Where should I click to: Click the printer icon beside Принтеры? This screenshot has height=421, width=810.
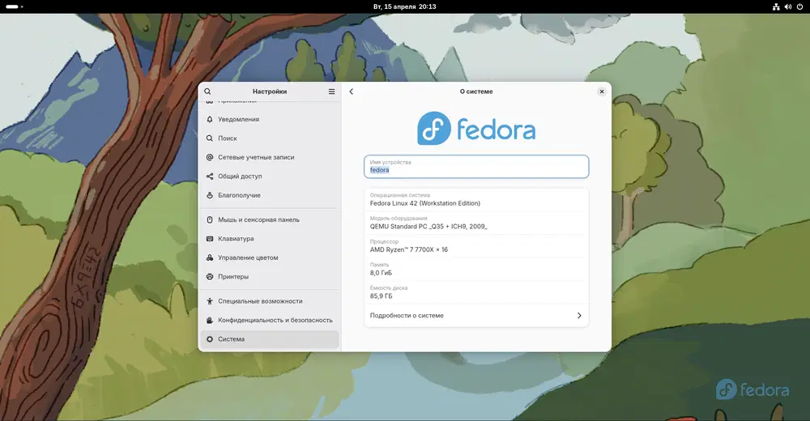(x=210, y=277)
